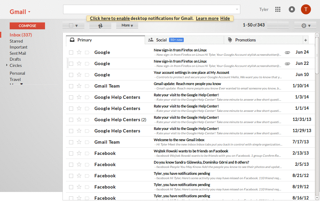Click the COMPOSE button
The height and width of the screenshot is (201, 320).
coord(27,26)
